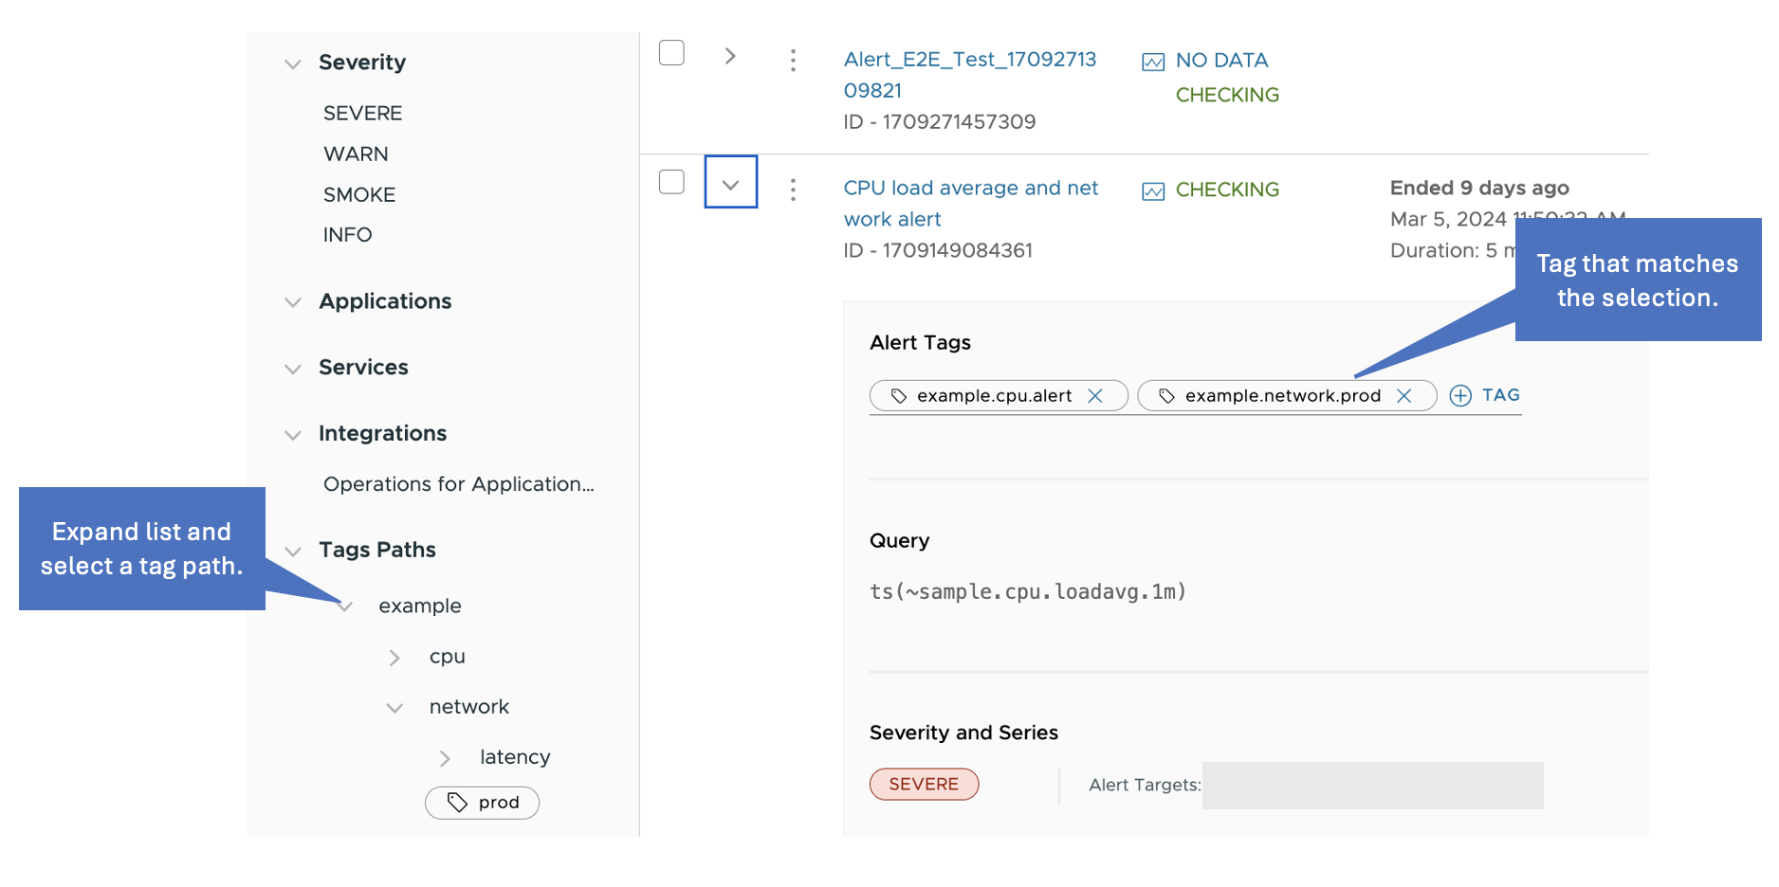Viewport: 1779px width, 887px height.
Task: Tick the CPU load average alert checkbox
Action: 671,182
